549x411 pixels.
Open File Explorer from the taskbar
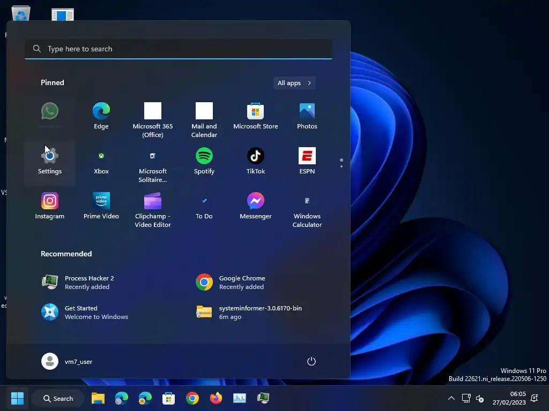coord(98,398)
